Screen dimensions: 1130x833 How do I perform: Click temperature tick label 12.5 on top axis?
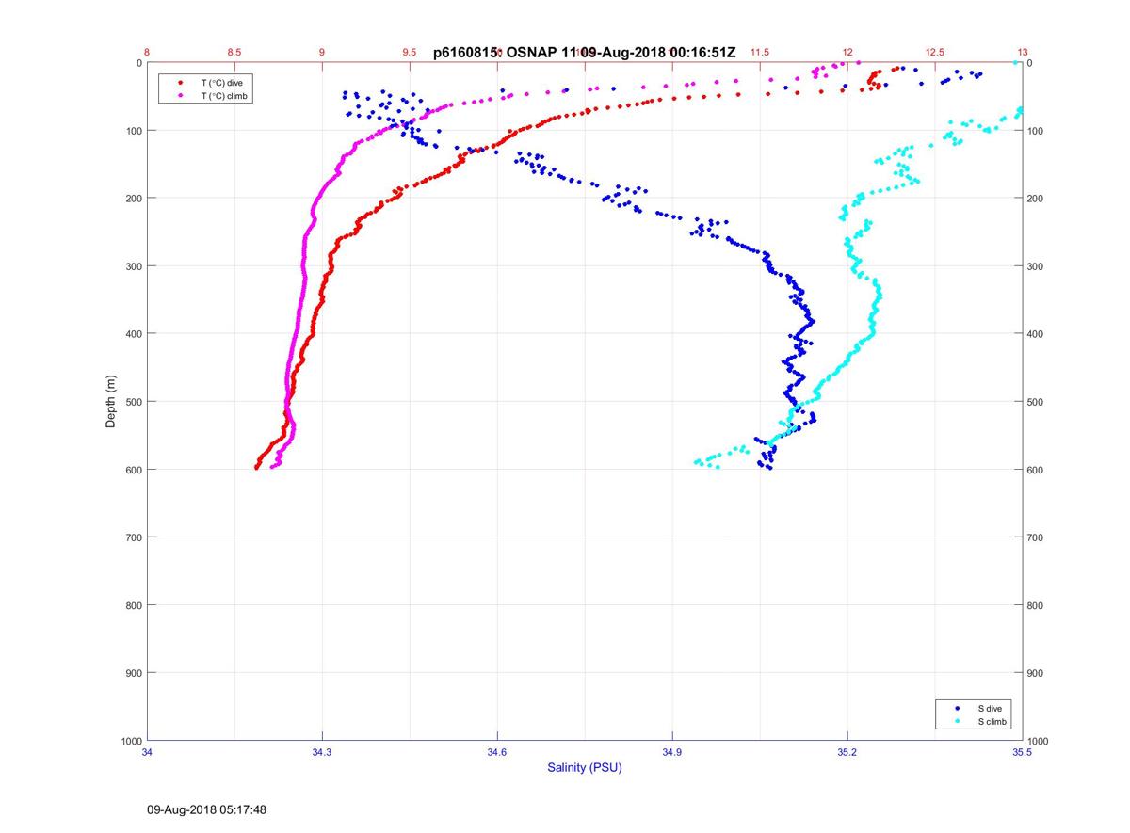935,52
